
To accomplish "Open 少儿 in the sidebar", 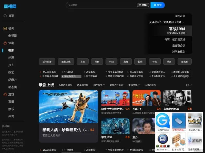I will [11, 65].
